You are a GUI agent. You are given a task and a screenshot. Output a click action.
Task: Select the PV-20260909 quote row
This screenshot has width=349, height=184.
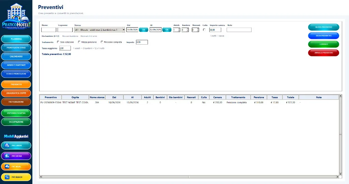pyautogui.click(x=189, y=103)
